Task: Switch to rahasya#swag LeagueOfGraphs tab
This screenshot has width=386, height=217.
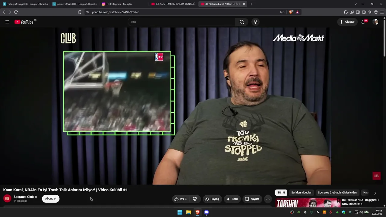Action: tap(25, 4)
